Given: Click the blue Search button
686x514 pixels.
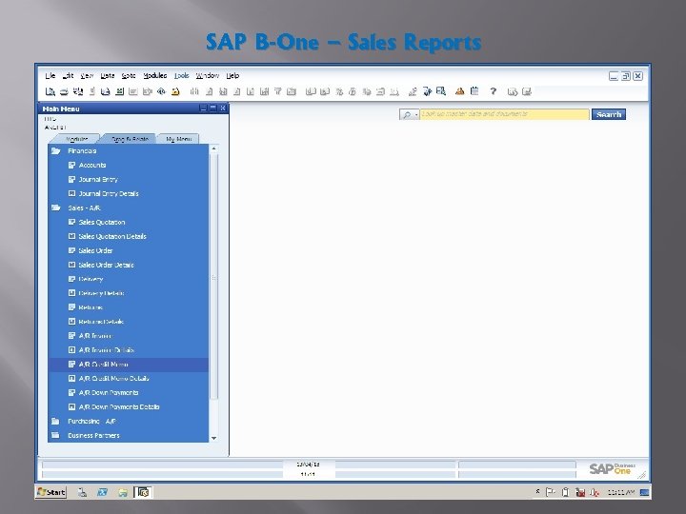Looking at the screenshot, I should [609, 114].
